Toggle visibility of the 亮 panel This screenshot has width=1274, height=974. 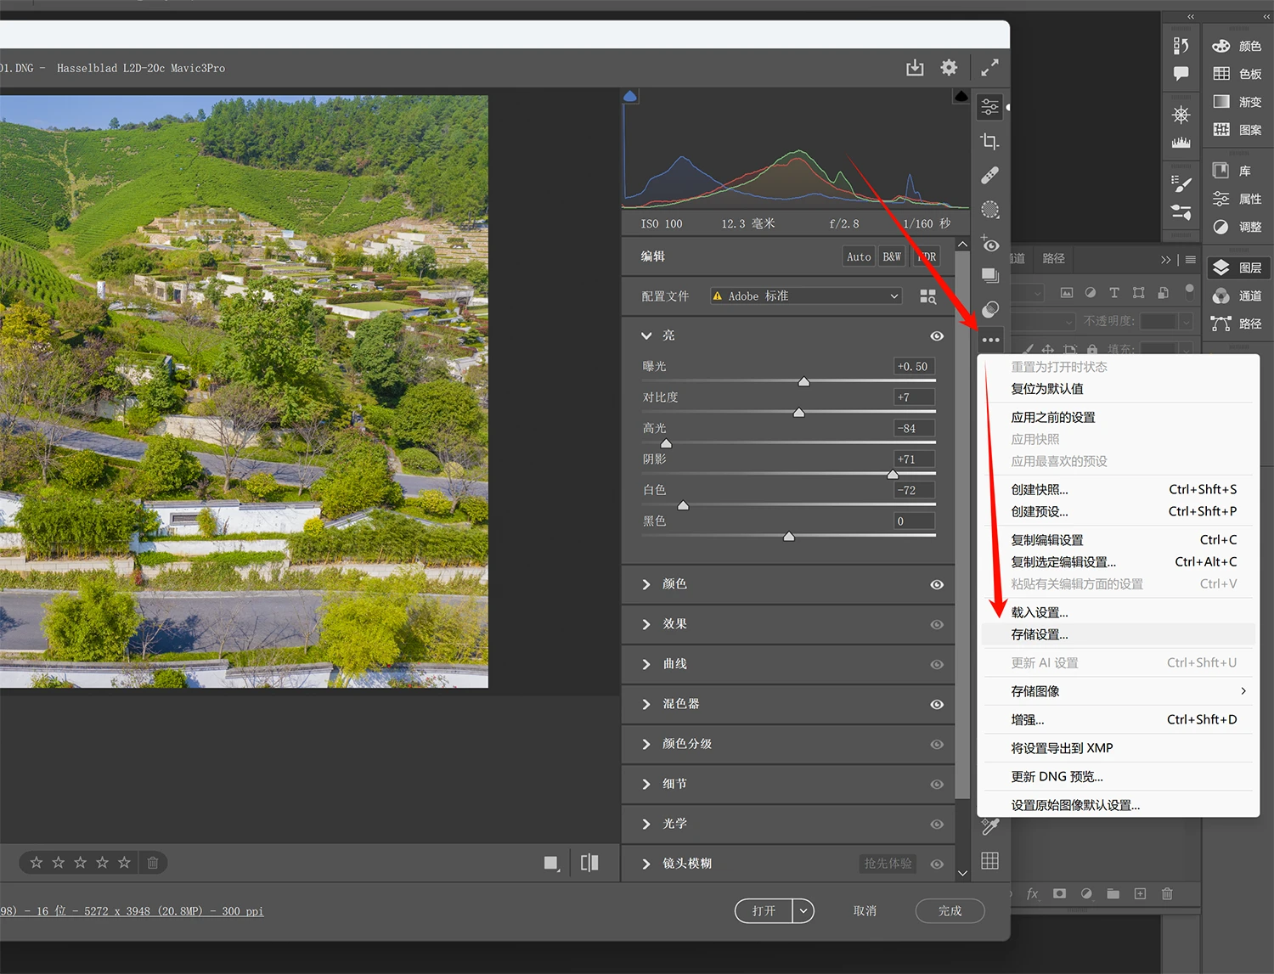pos(937,336)
